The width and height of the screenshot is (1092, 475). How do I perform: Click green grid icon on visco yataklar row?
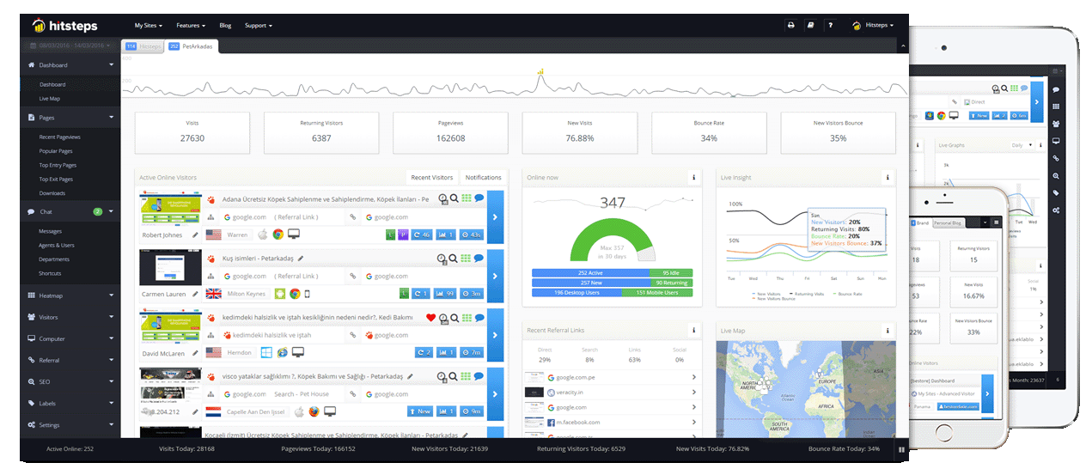coord(467,376)
